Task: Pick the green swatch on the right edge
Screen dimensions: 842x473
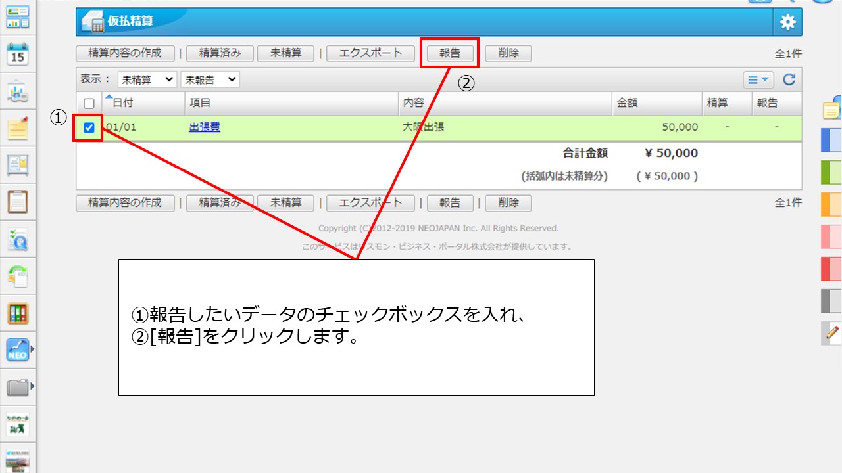Action: [831, 172]
